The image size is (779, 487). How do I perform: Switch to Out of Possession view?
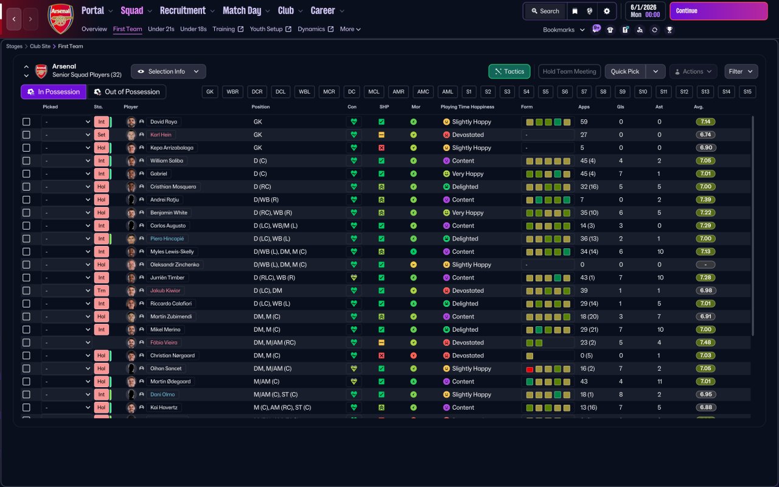pos(127,92)
